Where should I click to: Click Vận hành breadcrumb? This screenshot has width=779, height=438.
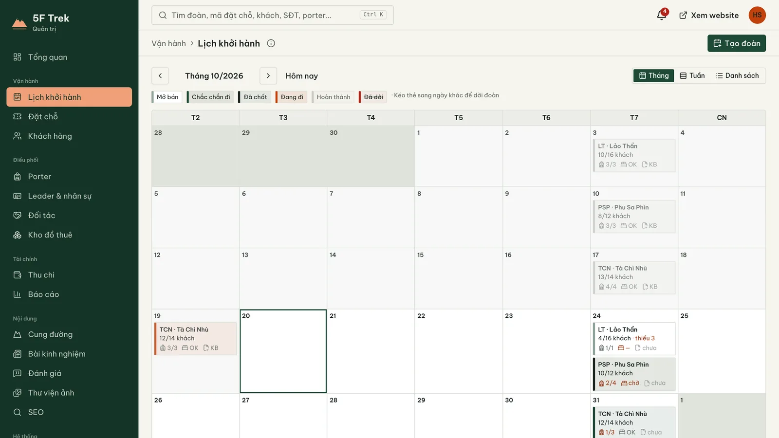[x=168, y=43]
